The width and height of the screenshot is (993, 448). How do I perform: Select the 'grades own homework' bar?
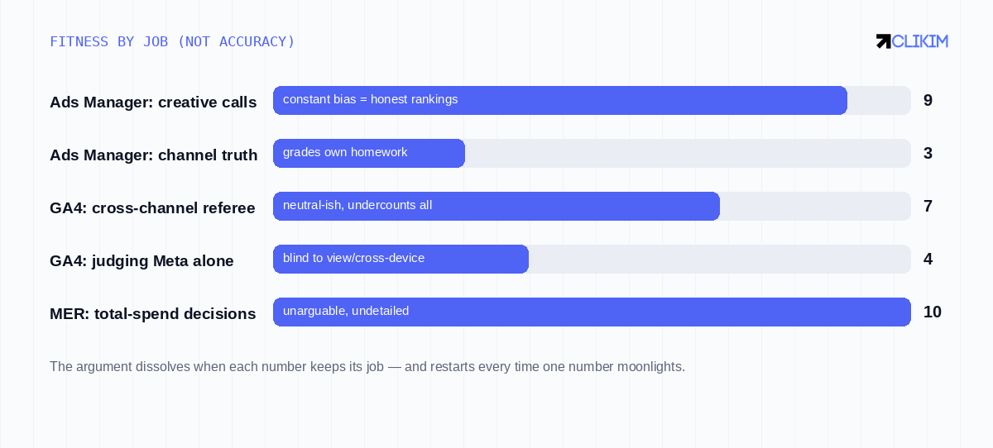(x=369, y=153)
